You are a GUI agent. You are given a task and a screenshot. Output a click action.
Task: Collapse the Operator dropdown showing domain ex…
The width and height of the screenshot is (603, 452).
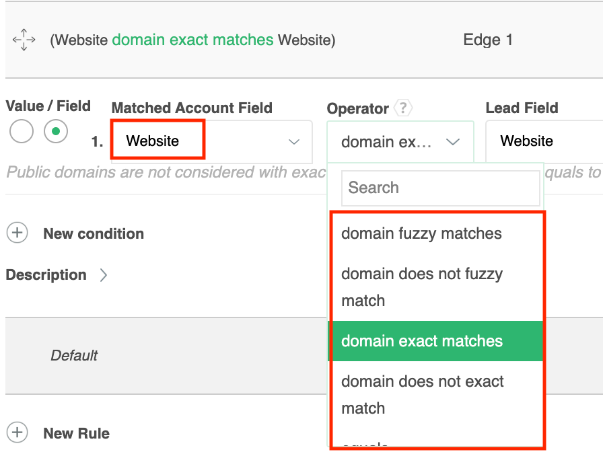click(400, 142)
